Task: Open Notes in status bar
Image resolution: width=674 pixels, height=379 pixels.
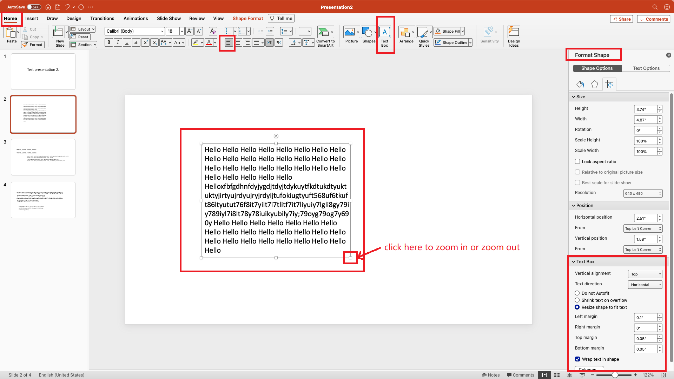Action: [x=491, y=375]
